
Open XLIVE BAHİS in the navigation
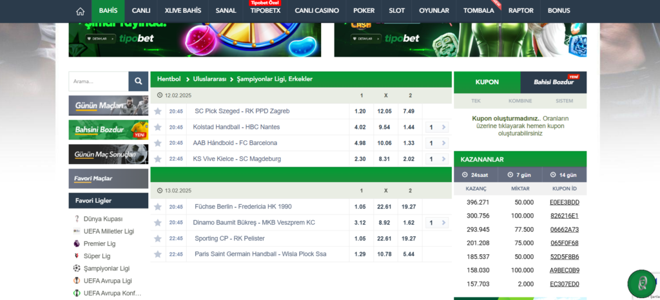(x=183, y=11)
